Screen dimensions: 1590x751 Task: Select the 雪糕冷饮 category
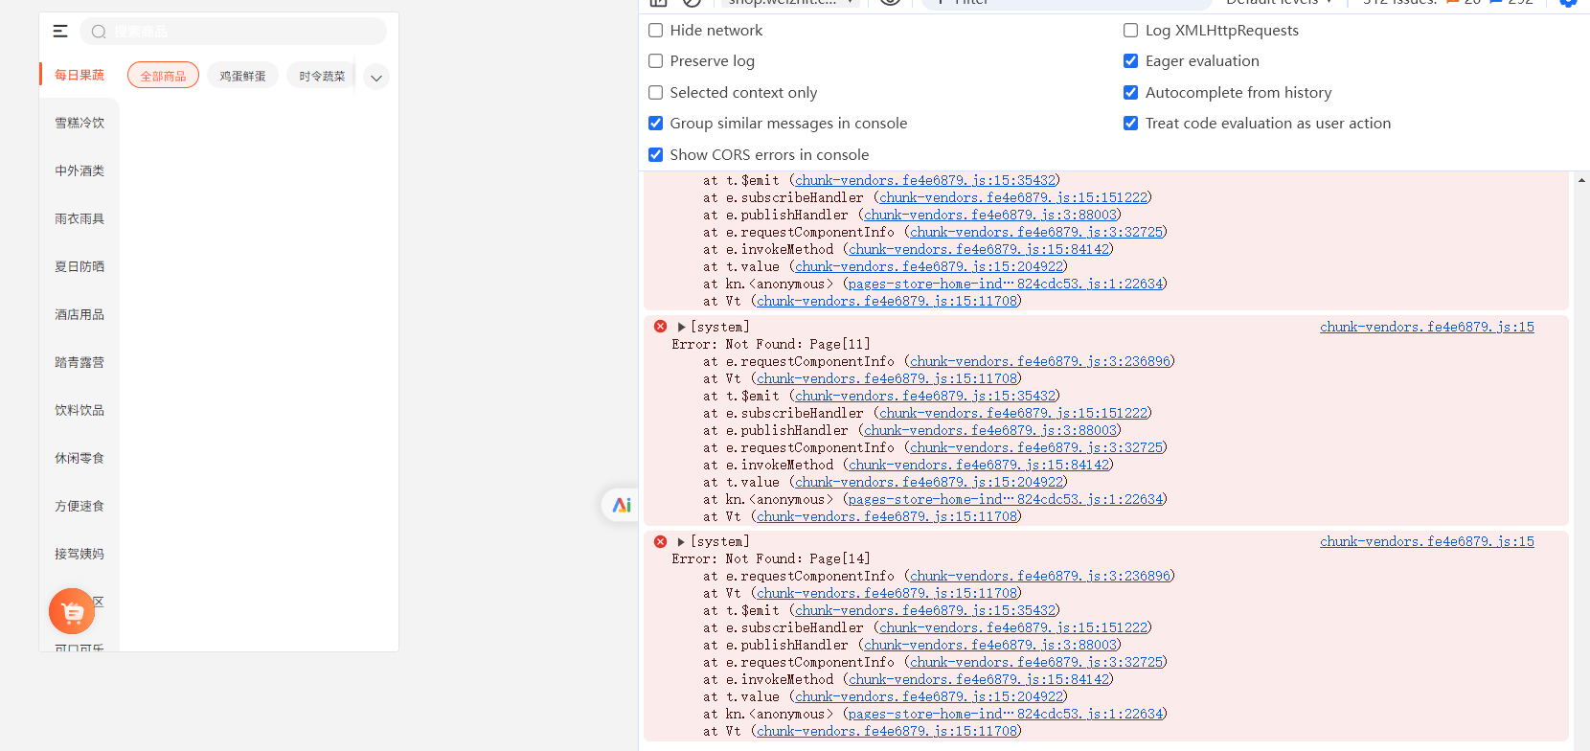click(x=79, y=123)
